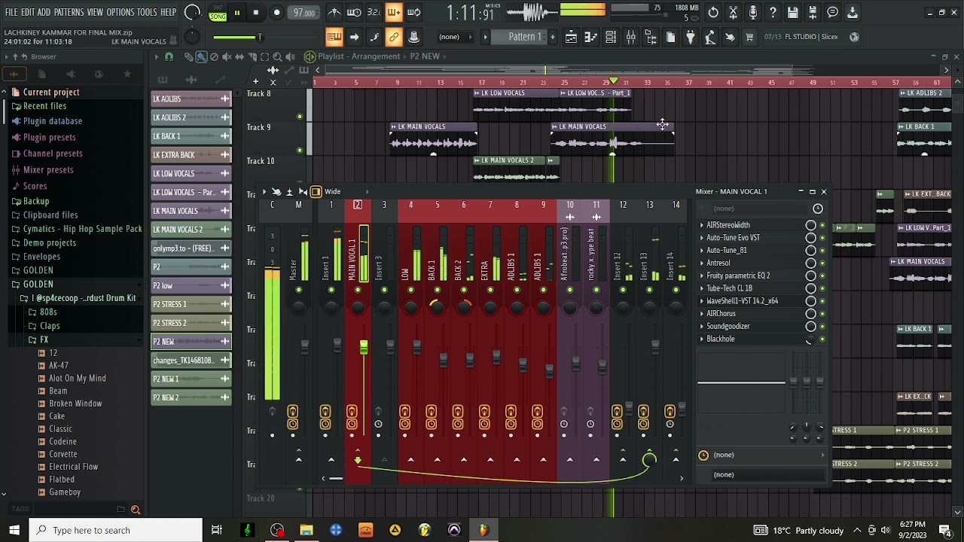964x542 pixels.
Task: Switch PAT/SONG playback mode
Action: [x=218, y=13]
